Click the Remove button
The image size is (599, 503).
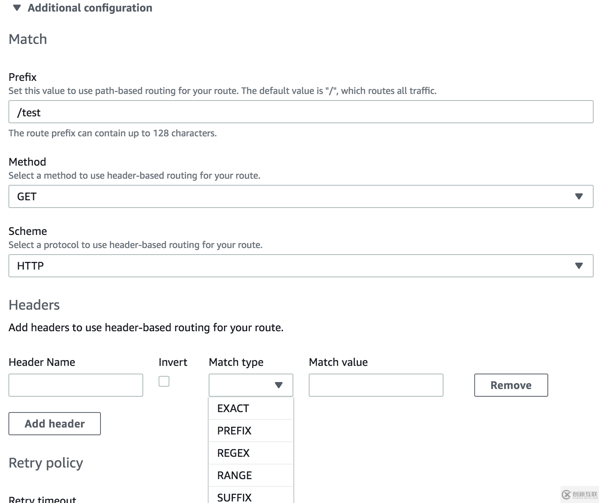coord(511,385)
